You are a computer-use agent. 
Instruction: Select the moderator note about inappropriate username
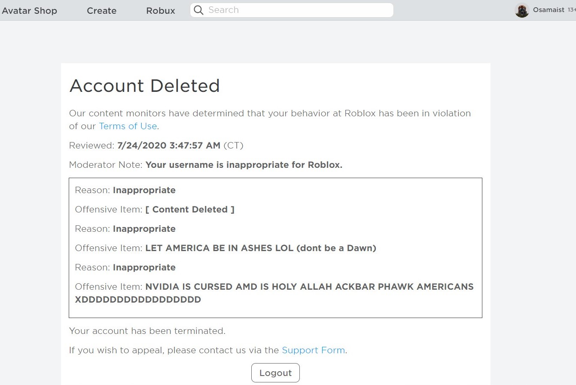point(244,165)
